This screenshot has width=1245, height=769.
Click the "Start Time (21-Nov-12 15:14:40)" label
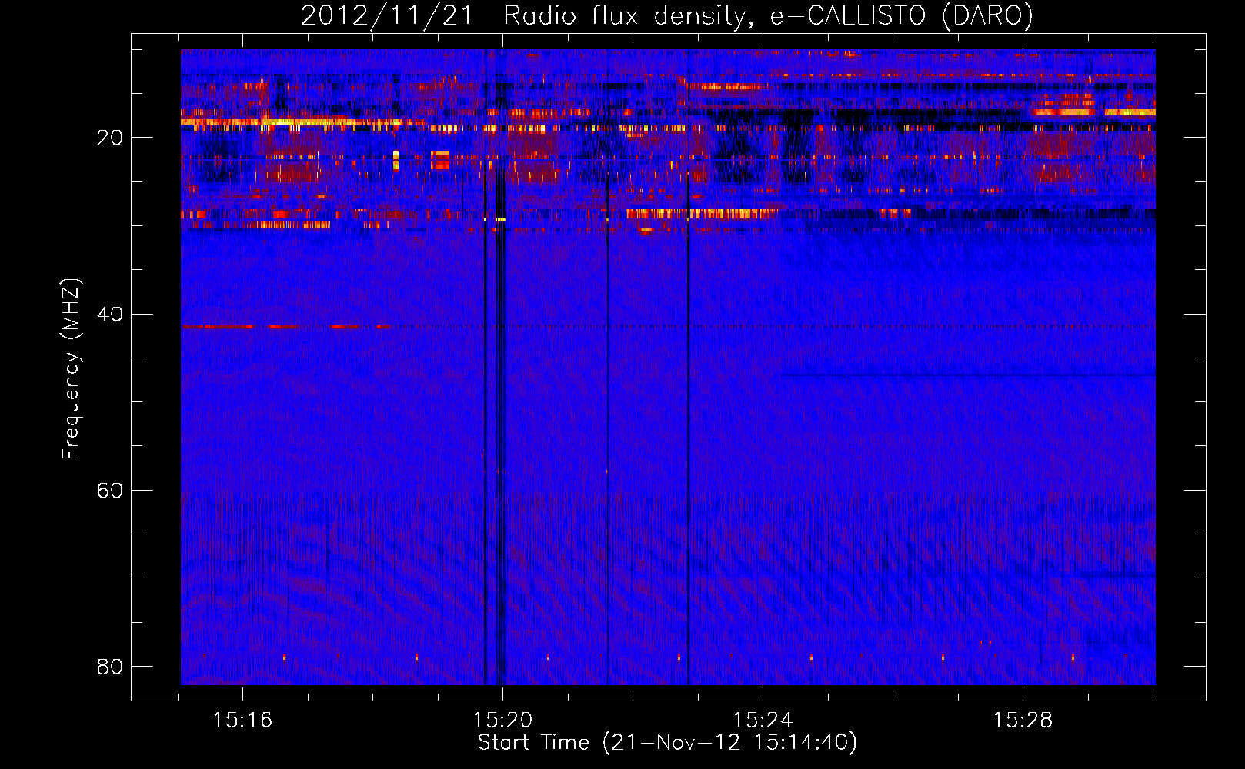click(667, 743)
